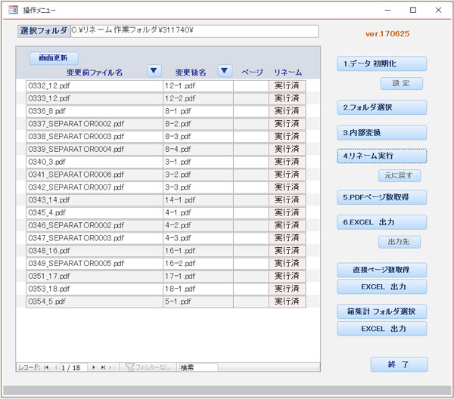Execute 4.リネーム実行 button
This screenshot has width=454, height=399.
(381, 156)
